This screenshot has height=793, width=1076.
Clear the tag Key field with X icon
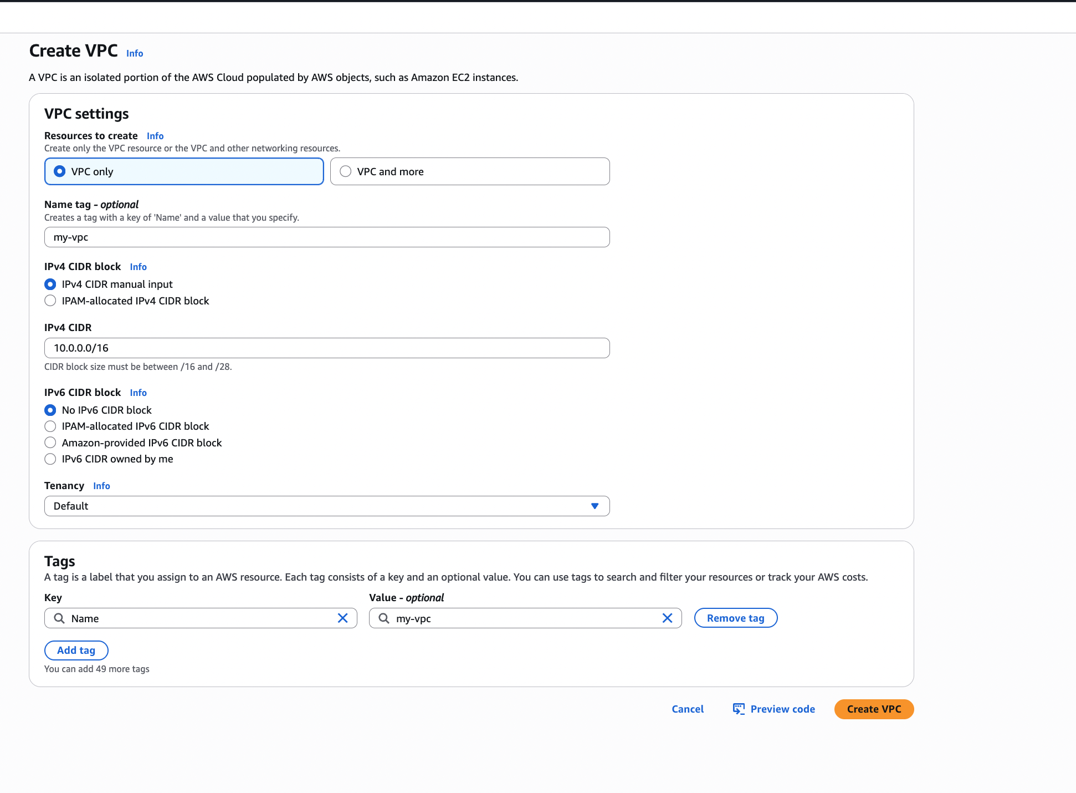[x=342, y=618]
